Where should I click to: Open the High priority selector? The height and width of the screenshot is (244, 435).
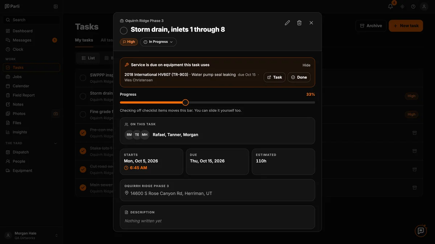tap(129, 42)
